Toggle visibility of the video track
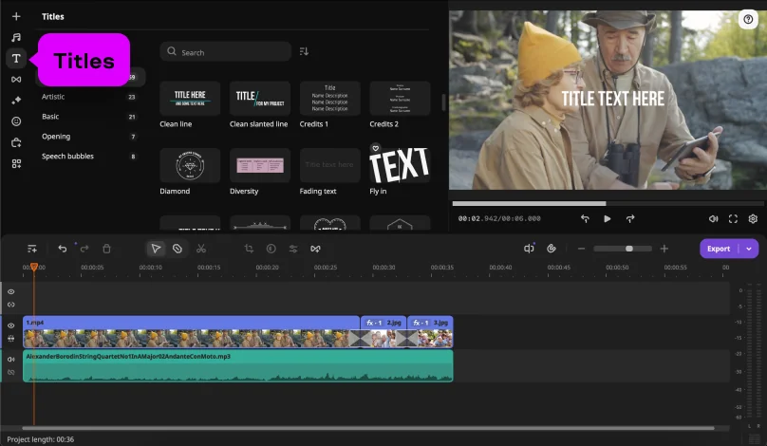Screen dimensions: 767x446 11,325
